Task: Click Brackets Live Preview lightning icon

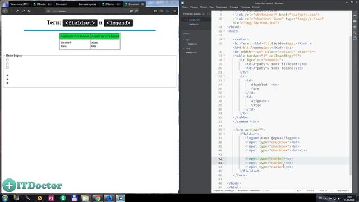Action: pyautogui.click(x=355, y=15)
